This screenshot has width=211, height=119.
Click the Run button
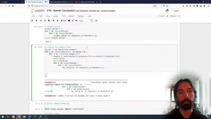64,20
